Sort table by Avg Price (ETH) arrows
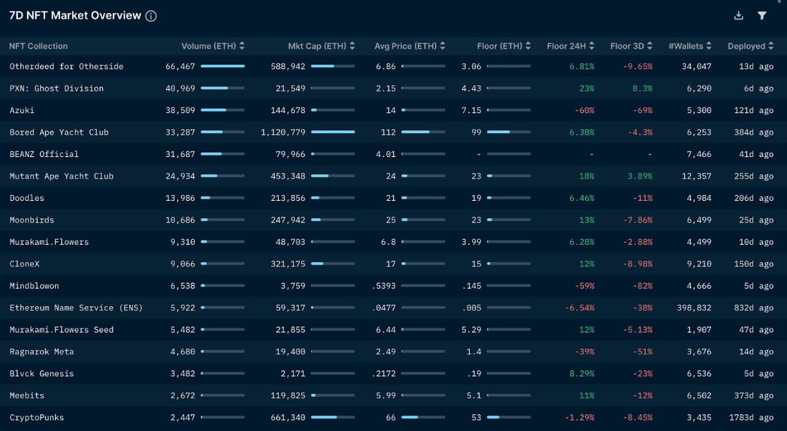Image resolution: width=787 pixels, height=431 pixels. tap(442, 46)
